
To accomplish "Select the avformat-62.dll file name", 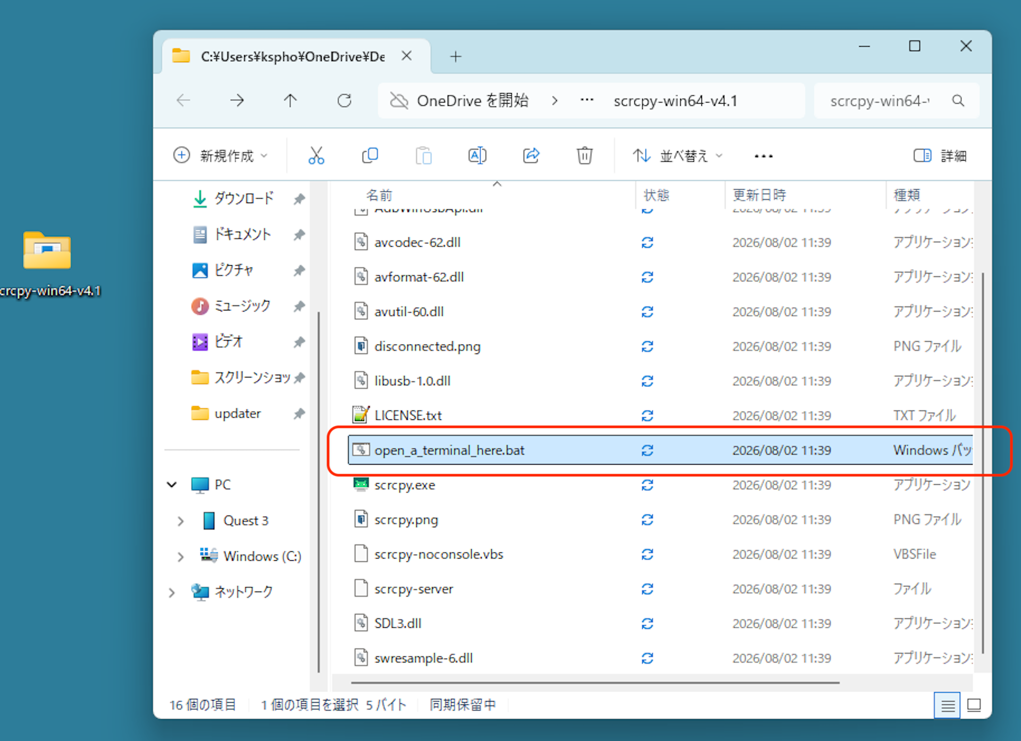I will tap(419, 277).
